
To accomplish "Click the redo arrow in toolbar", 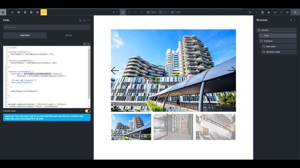I will coord(256,13).
